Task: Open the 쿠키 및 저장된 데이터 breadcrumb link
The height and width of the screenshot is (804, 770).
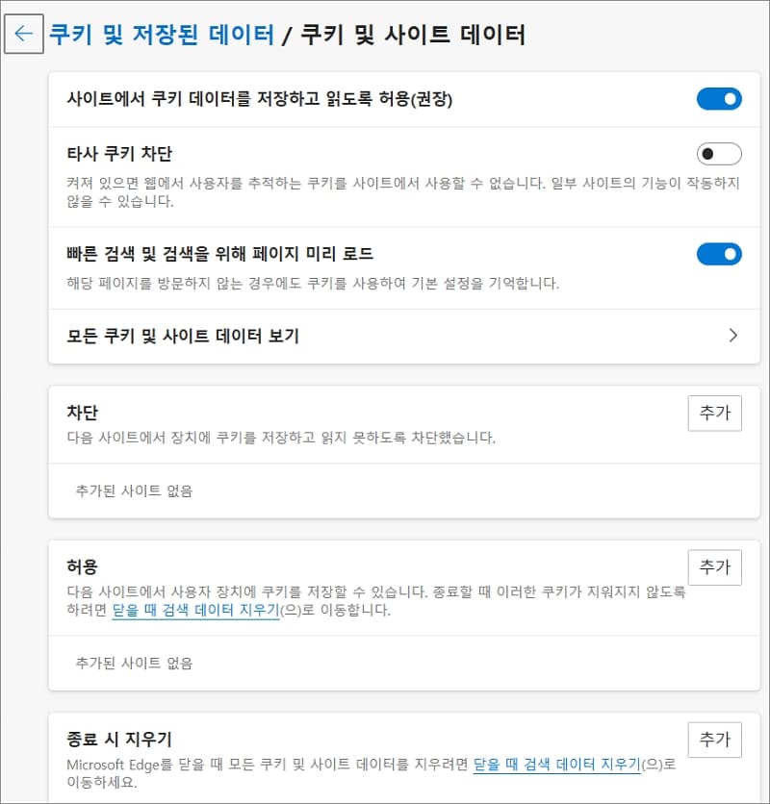Action: tap(163, 35)
